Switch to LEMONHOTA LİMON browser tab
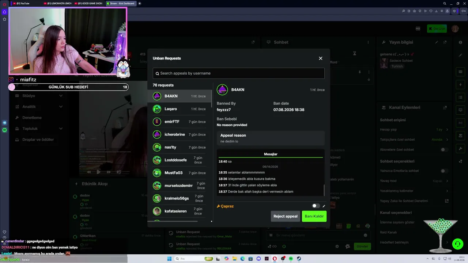This screenshot has width=468, height=263. pos(58,3)
